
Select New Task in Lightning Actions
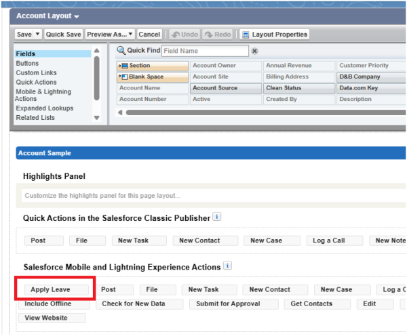[210, 290]
